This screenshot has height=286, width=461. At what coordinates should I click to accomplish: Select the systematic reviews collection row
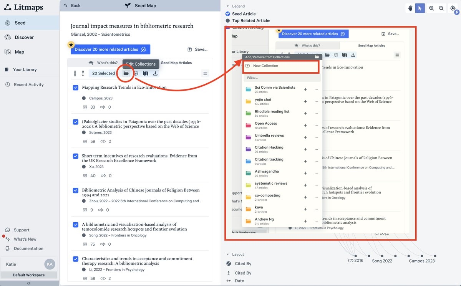(282, 185)
